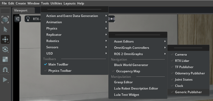This screenshot has height=101, width=213.
Task: Expand the USD submenu
Action: pyautogui.click(x=74, y=53)
